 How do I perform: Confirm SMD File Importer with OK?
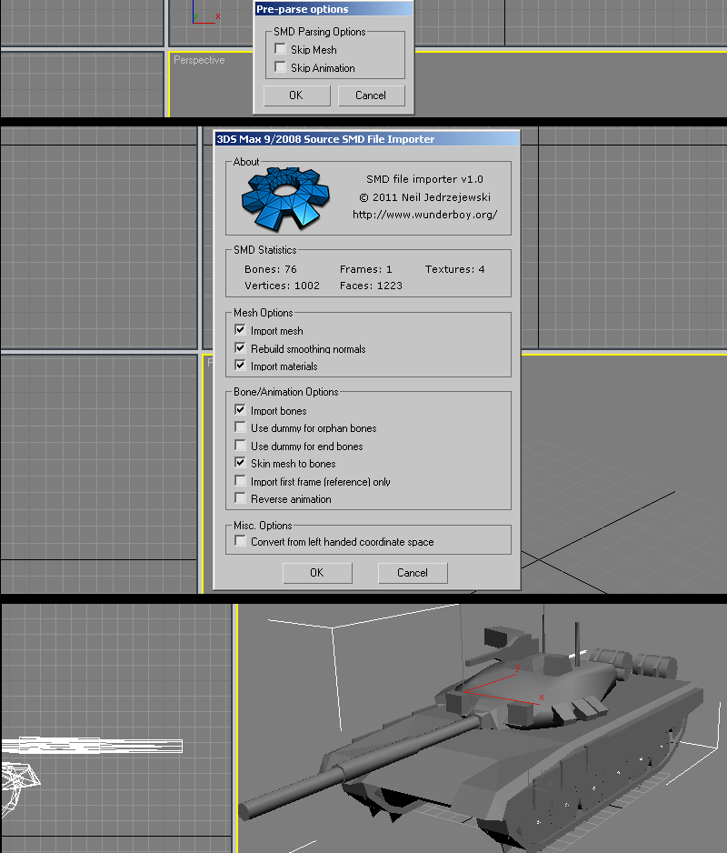316,573
